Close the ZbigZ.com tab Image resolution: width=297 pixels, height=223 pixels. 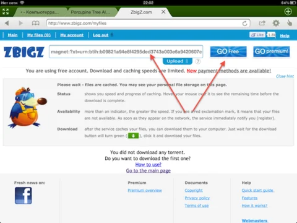point(163,12)
